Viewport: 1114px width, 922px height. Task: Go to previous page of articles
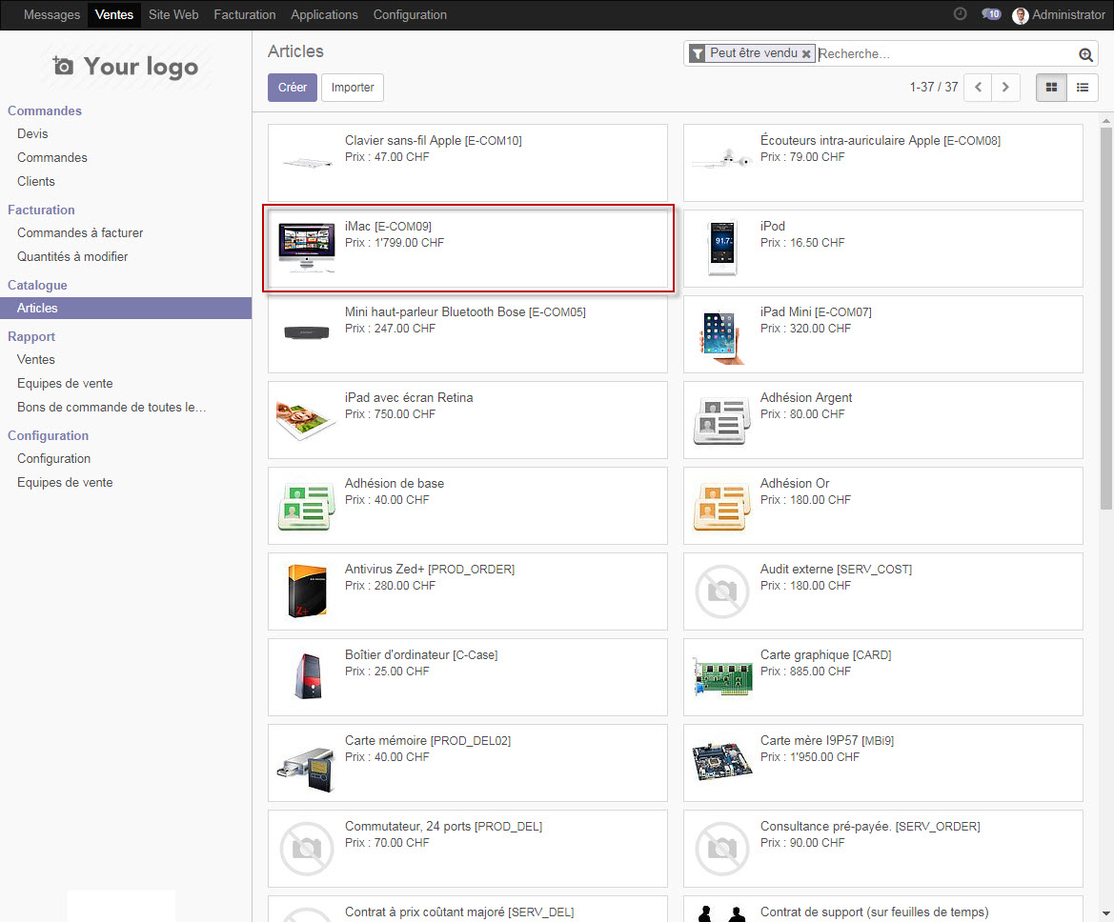[x=978, y=88]
